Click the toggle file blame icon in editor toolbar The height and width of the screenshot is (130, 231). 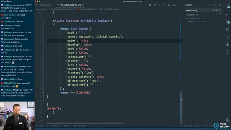tap(155, 5)
